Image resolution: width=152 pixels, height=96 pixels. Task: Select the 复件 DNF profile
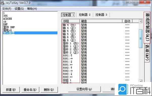30,27
